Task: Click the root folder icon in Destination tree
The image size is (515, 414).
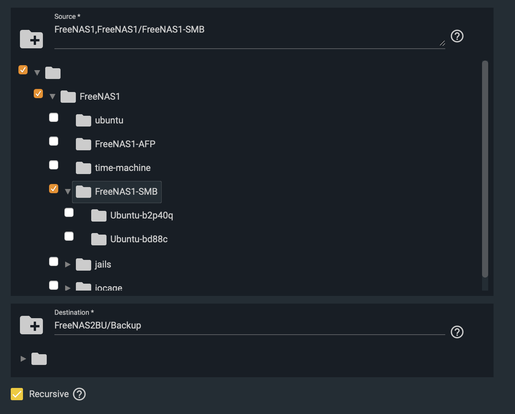Action: pyautogui.click(x=39, y=359)
